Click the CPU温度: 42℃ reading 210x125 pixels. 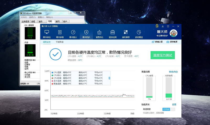75,56
